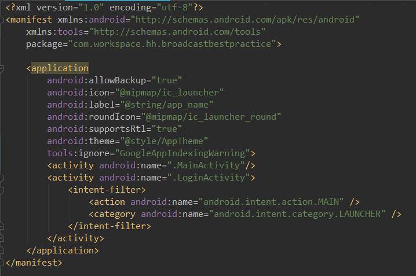Click the value "GoogleAppIndexingWarning"

coord(183,154)
